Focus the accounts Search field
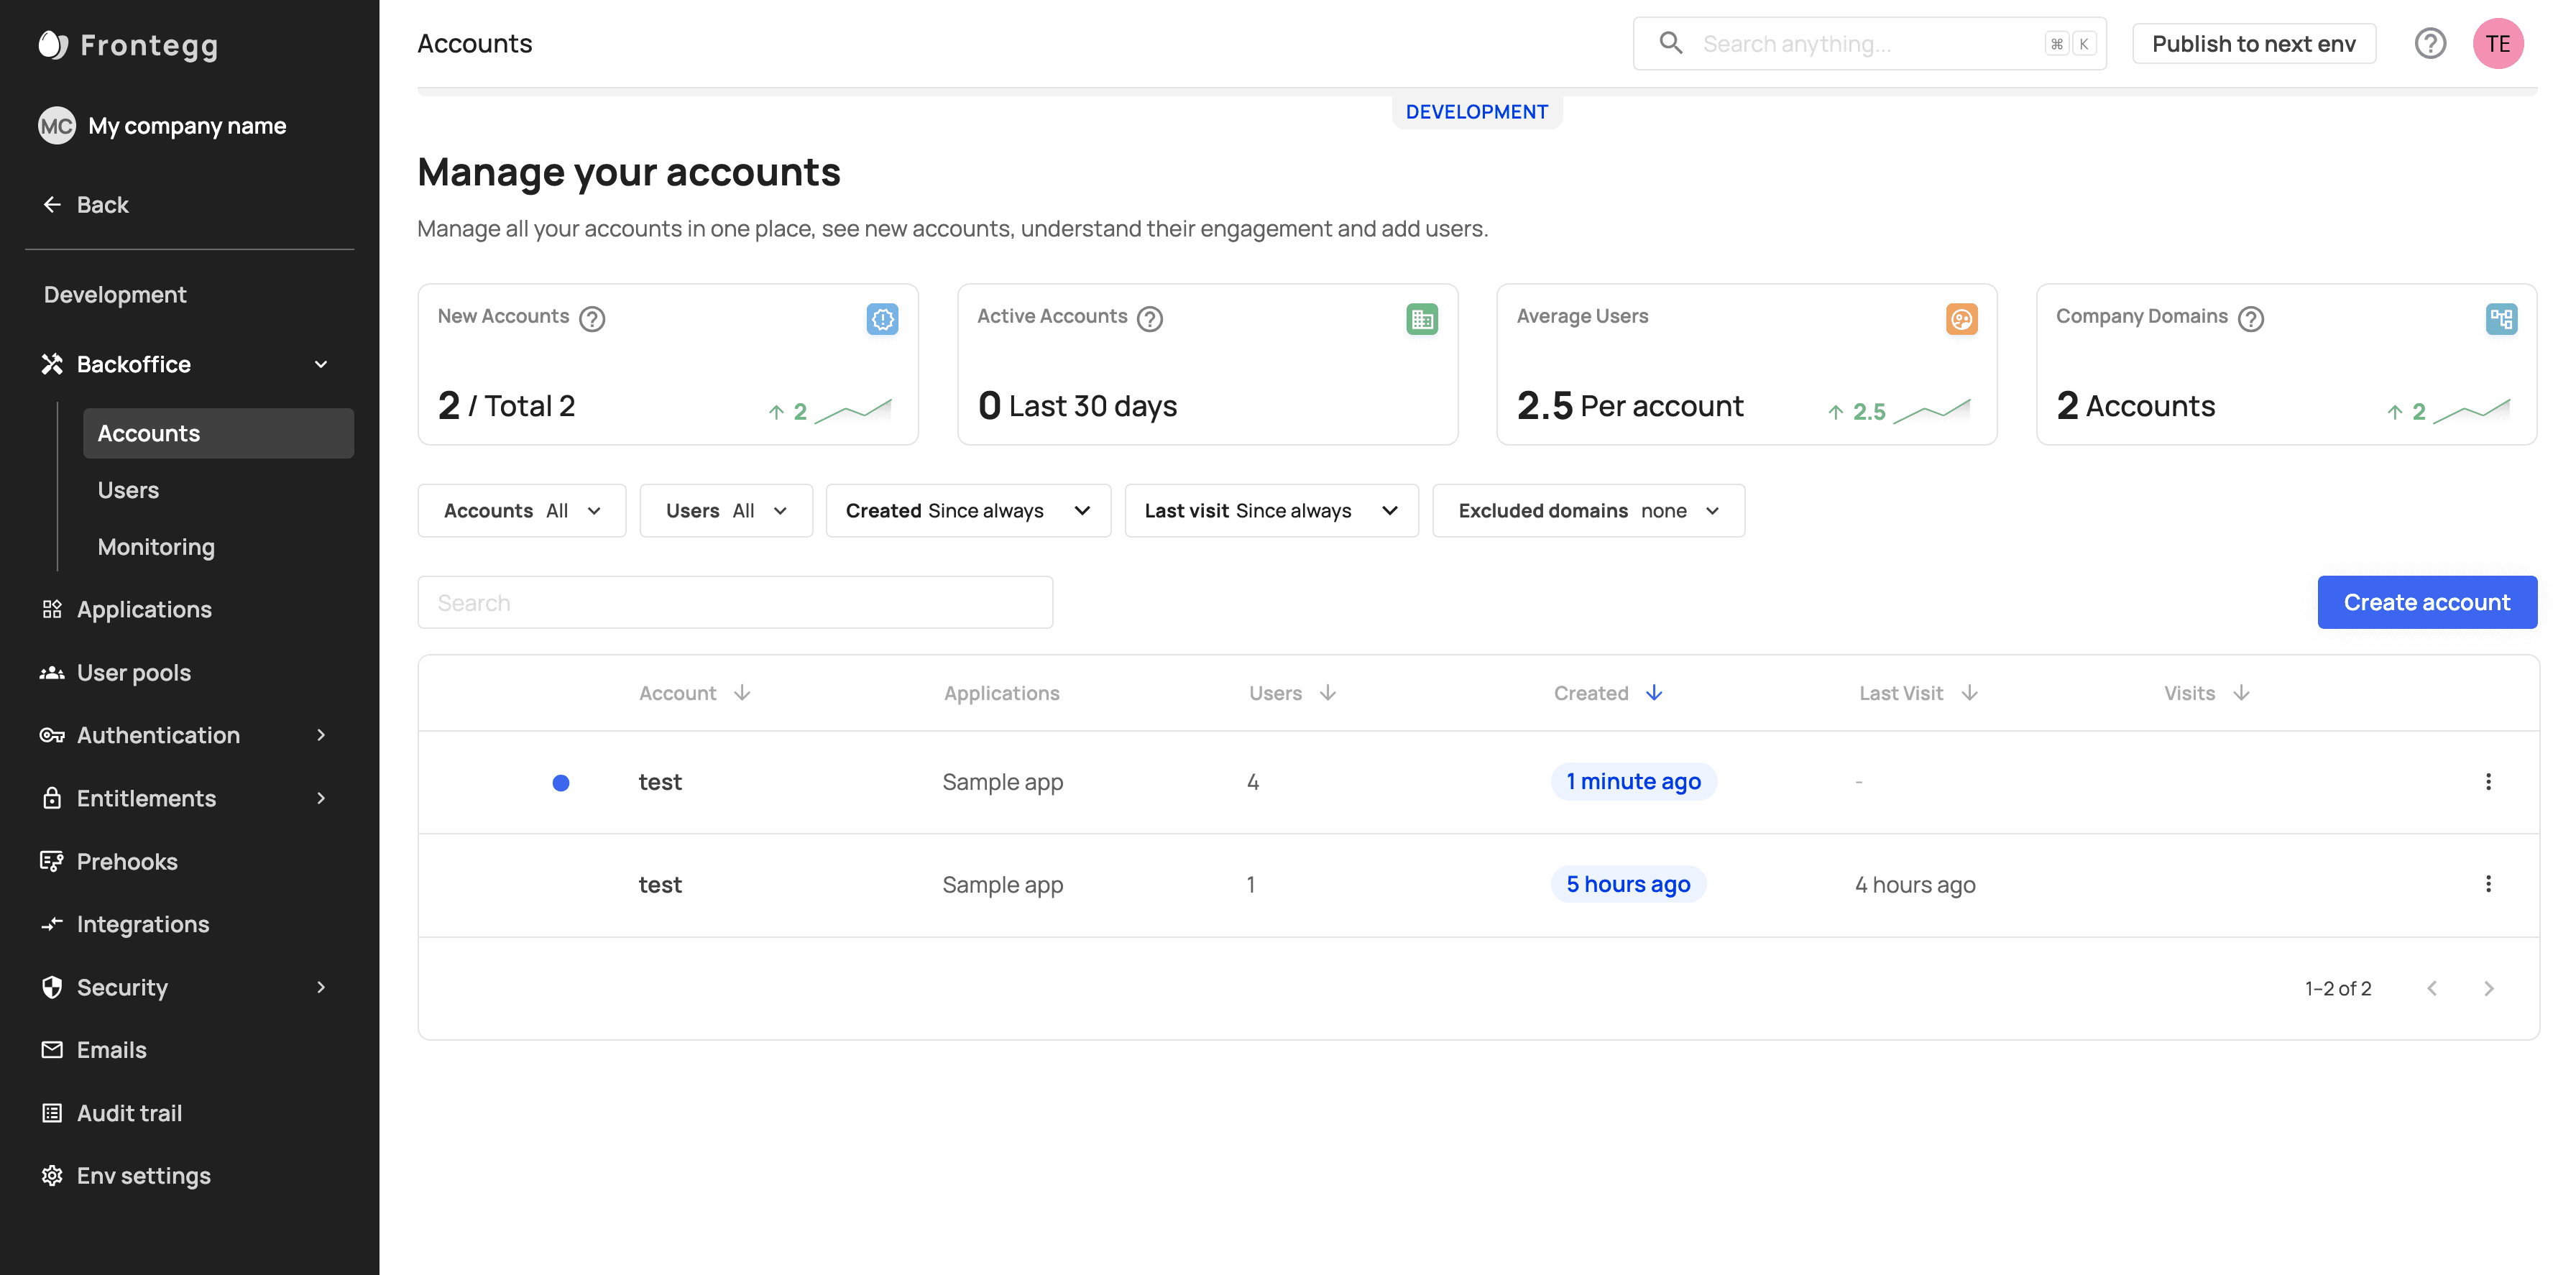2576x1275 pixels. pyautogui.click(x=735, y=602)
